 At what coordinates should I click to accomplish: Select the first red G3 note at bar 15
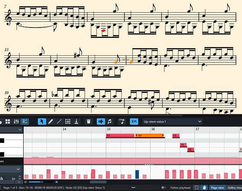coord(120,135)
